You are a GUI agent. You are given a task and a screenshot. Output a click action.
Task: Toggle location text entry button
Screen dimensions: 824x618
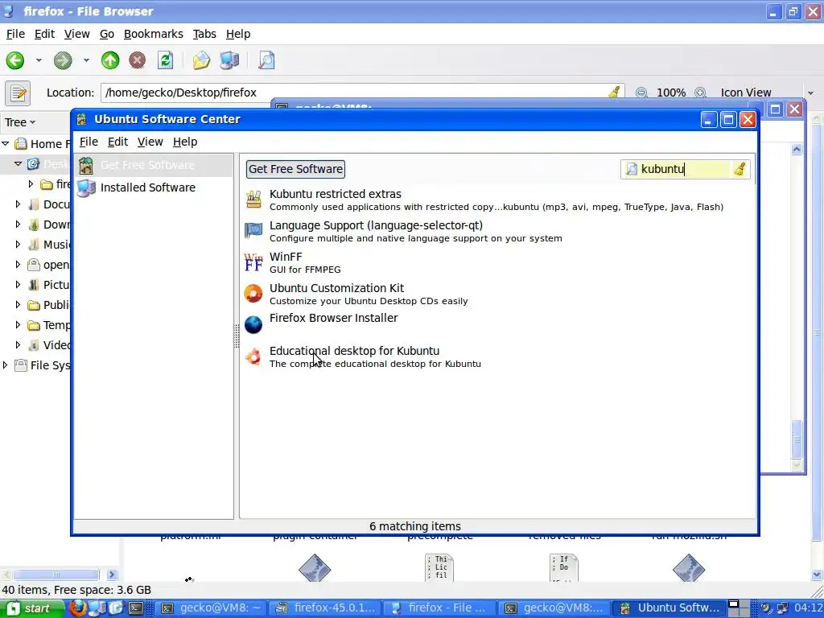[x=18, y=93]
